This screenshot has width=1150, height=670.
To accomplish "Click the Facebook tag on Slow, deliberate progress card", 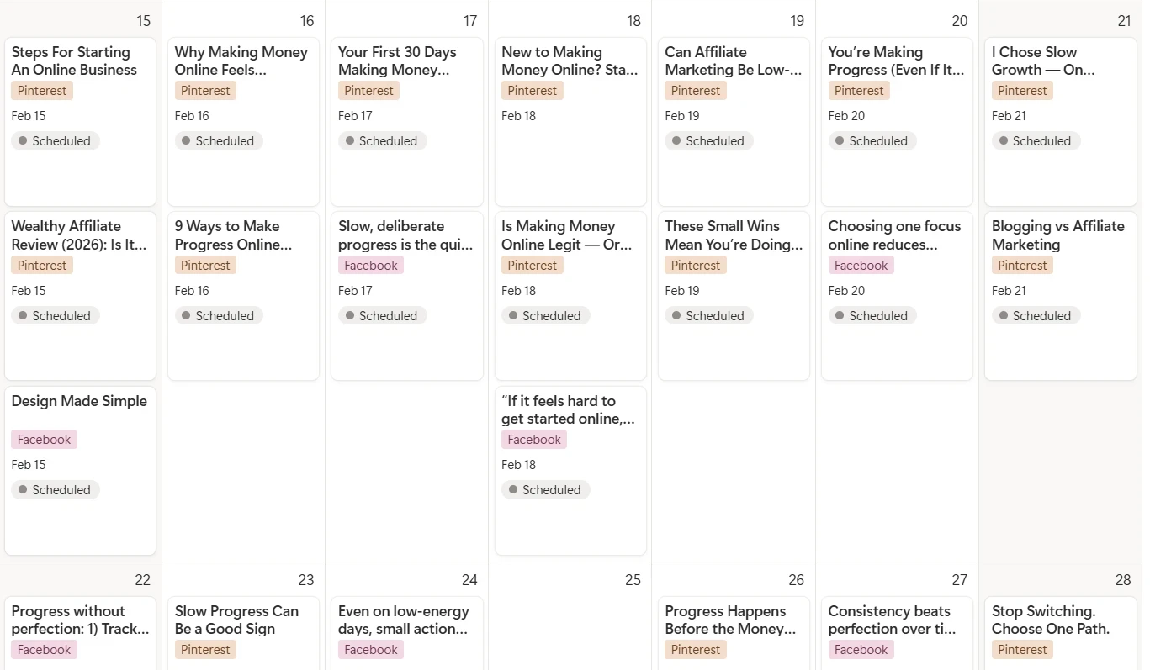I will point(370,266).
